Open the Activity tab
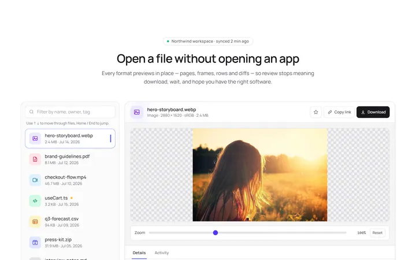 162,253
